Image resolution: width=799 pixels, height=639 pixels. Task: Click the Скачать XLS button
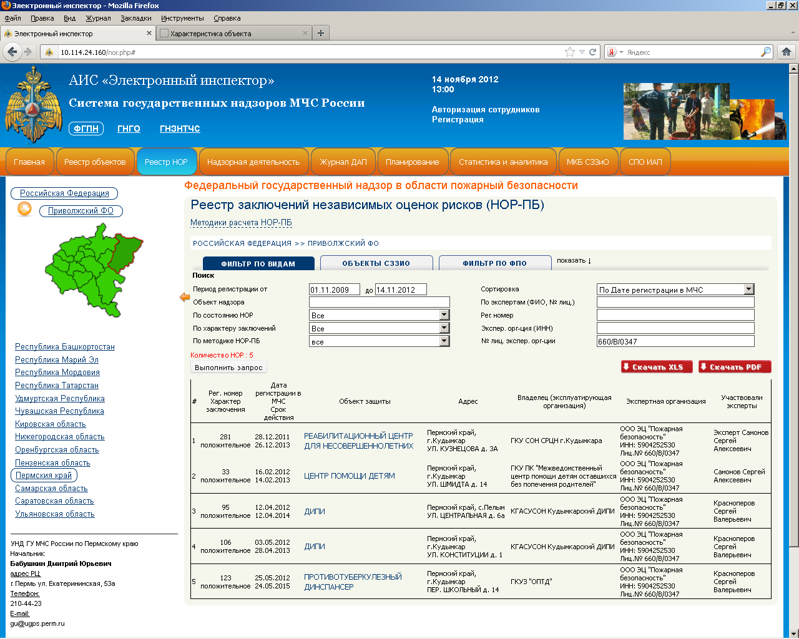coord(657,367)
